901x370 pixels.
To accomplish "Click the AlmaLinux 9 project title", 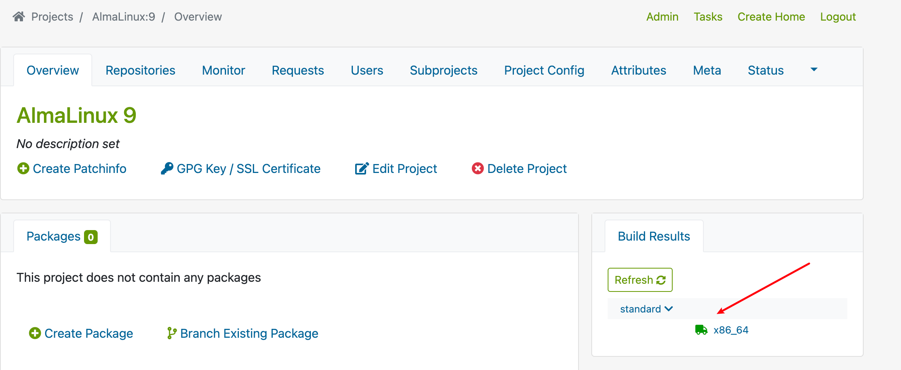I will point(77,115).
